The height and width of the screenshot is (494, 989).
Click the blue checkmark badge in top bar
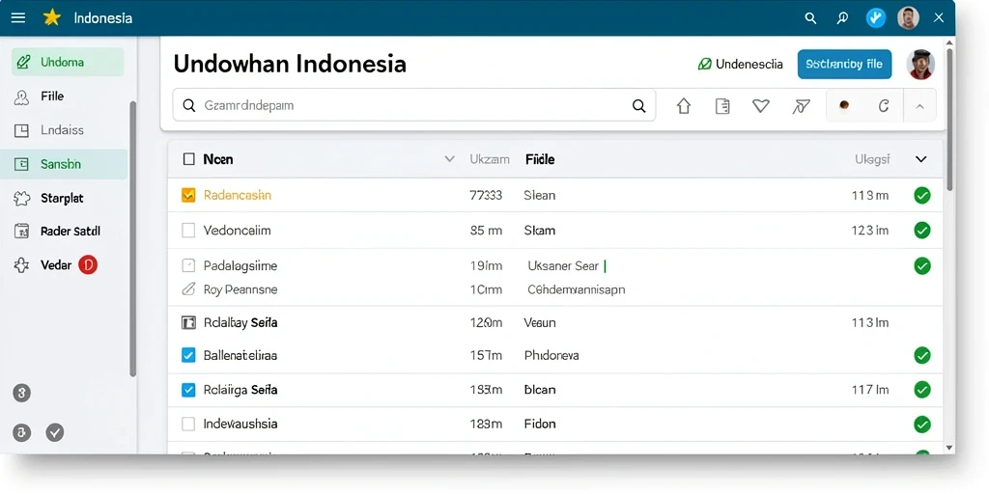tap(875, 18)
